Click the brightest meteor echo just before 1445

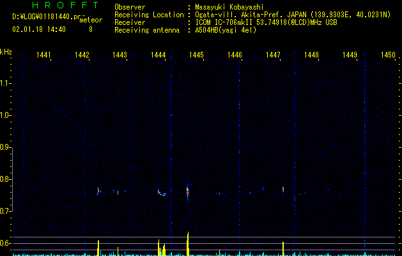[x=188, y=192]
